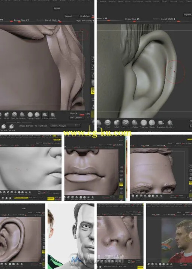The width and height of the screenshot is (192, 269).
Task: Select the first ClipCircle brush icon
Action: pyautogui.click(x=3, y=127)
